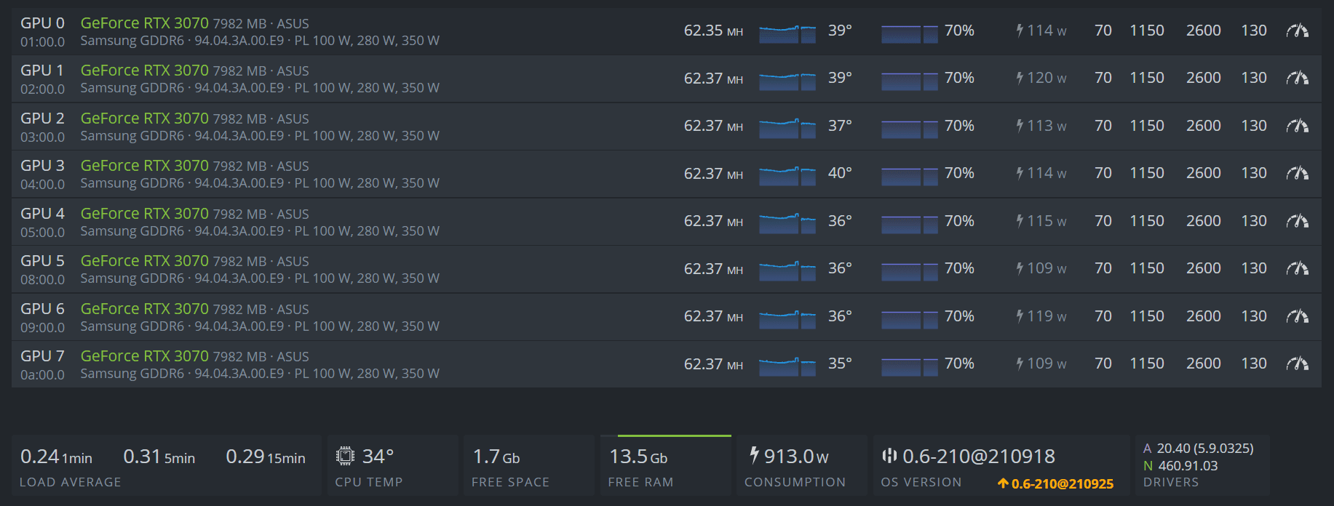Click the tuning gauge icon for GPU 3

coord(1297,173)
